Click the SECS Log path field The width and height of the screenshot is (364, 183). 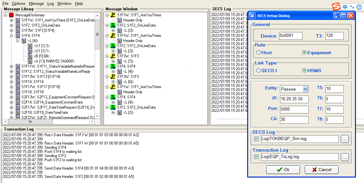[x=299, y=139]
